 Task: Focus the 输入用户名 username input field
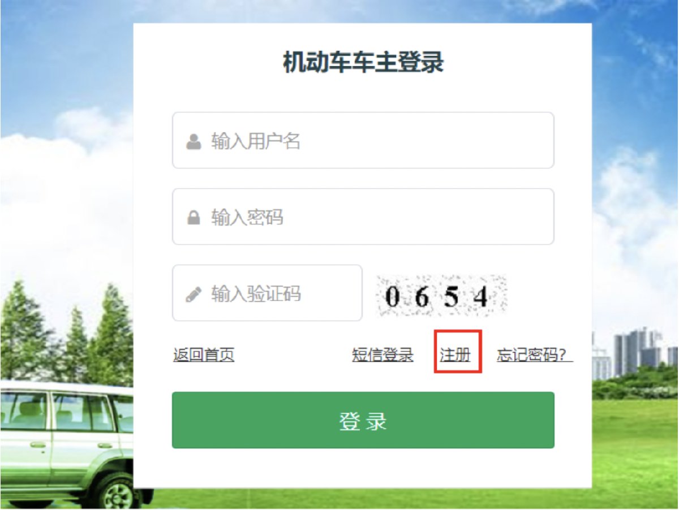(x=363, y=140)
